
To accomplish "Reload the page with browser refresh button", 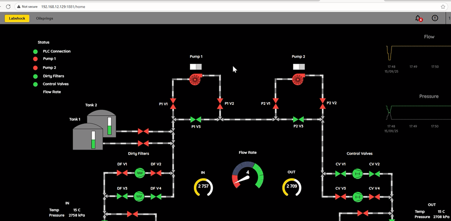I will tap(8, 7).
